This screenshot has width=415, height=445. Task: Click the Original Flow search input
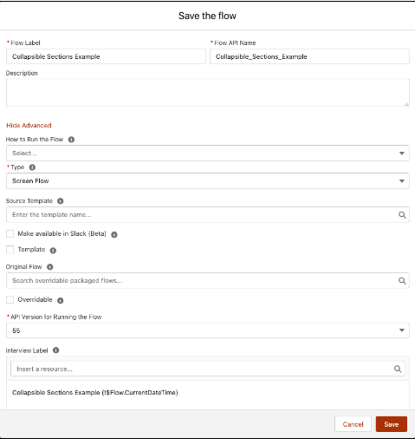(208, 281)
